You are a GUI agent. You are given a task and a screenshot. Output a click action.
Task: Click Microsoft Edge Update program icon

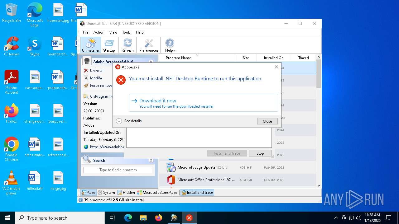click(171, 167)
